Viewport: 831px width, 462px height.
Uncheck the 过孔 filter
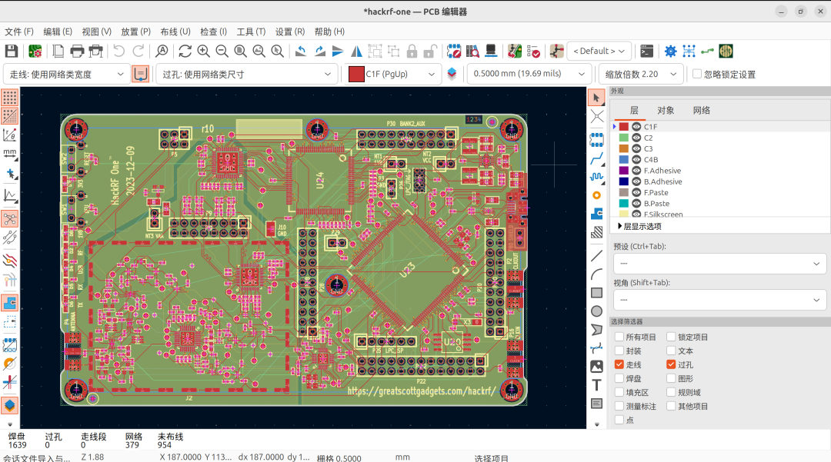[x=671, y=364]
